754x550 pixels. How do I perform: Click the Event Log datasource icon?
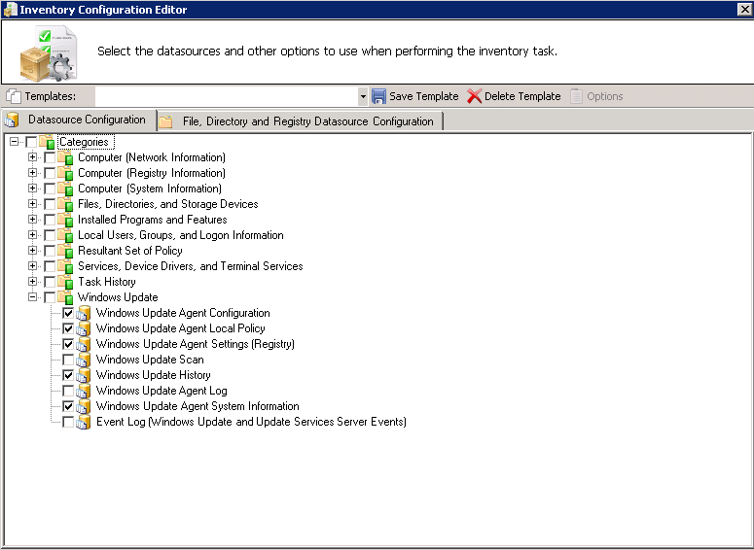[x=84, y=422]
